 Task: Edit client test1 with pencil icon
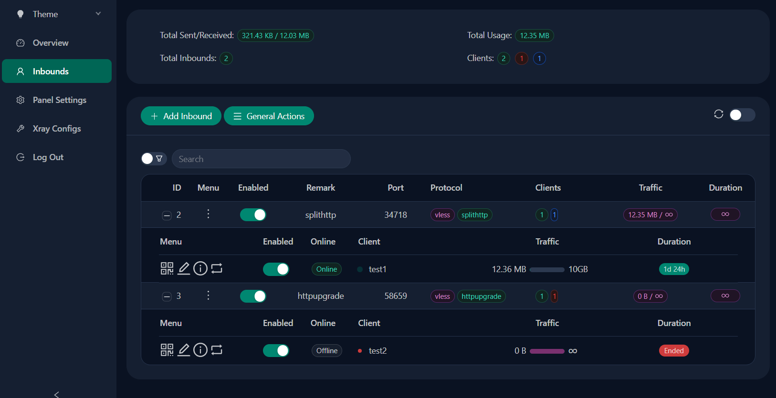(184, 268)
